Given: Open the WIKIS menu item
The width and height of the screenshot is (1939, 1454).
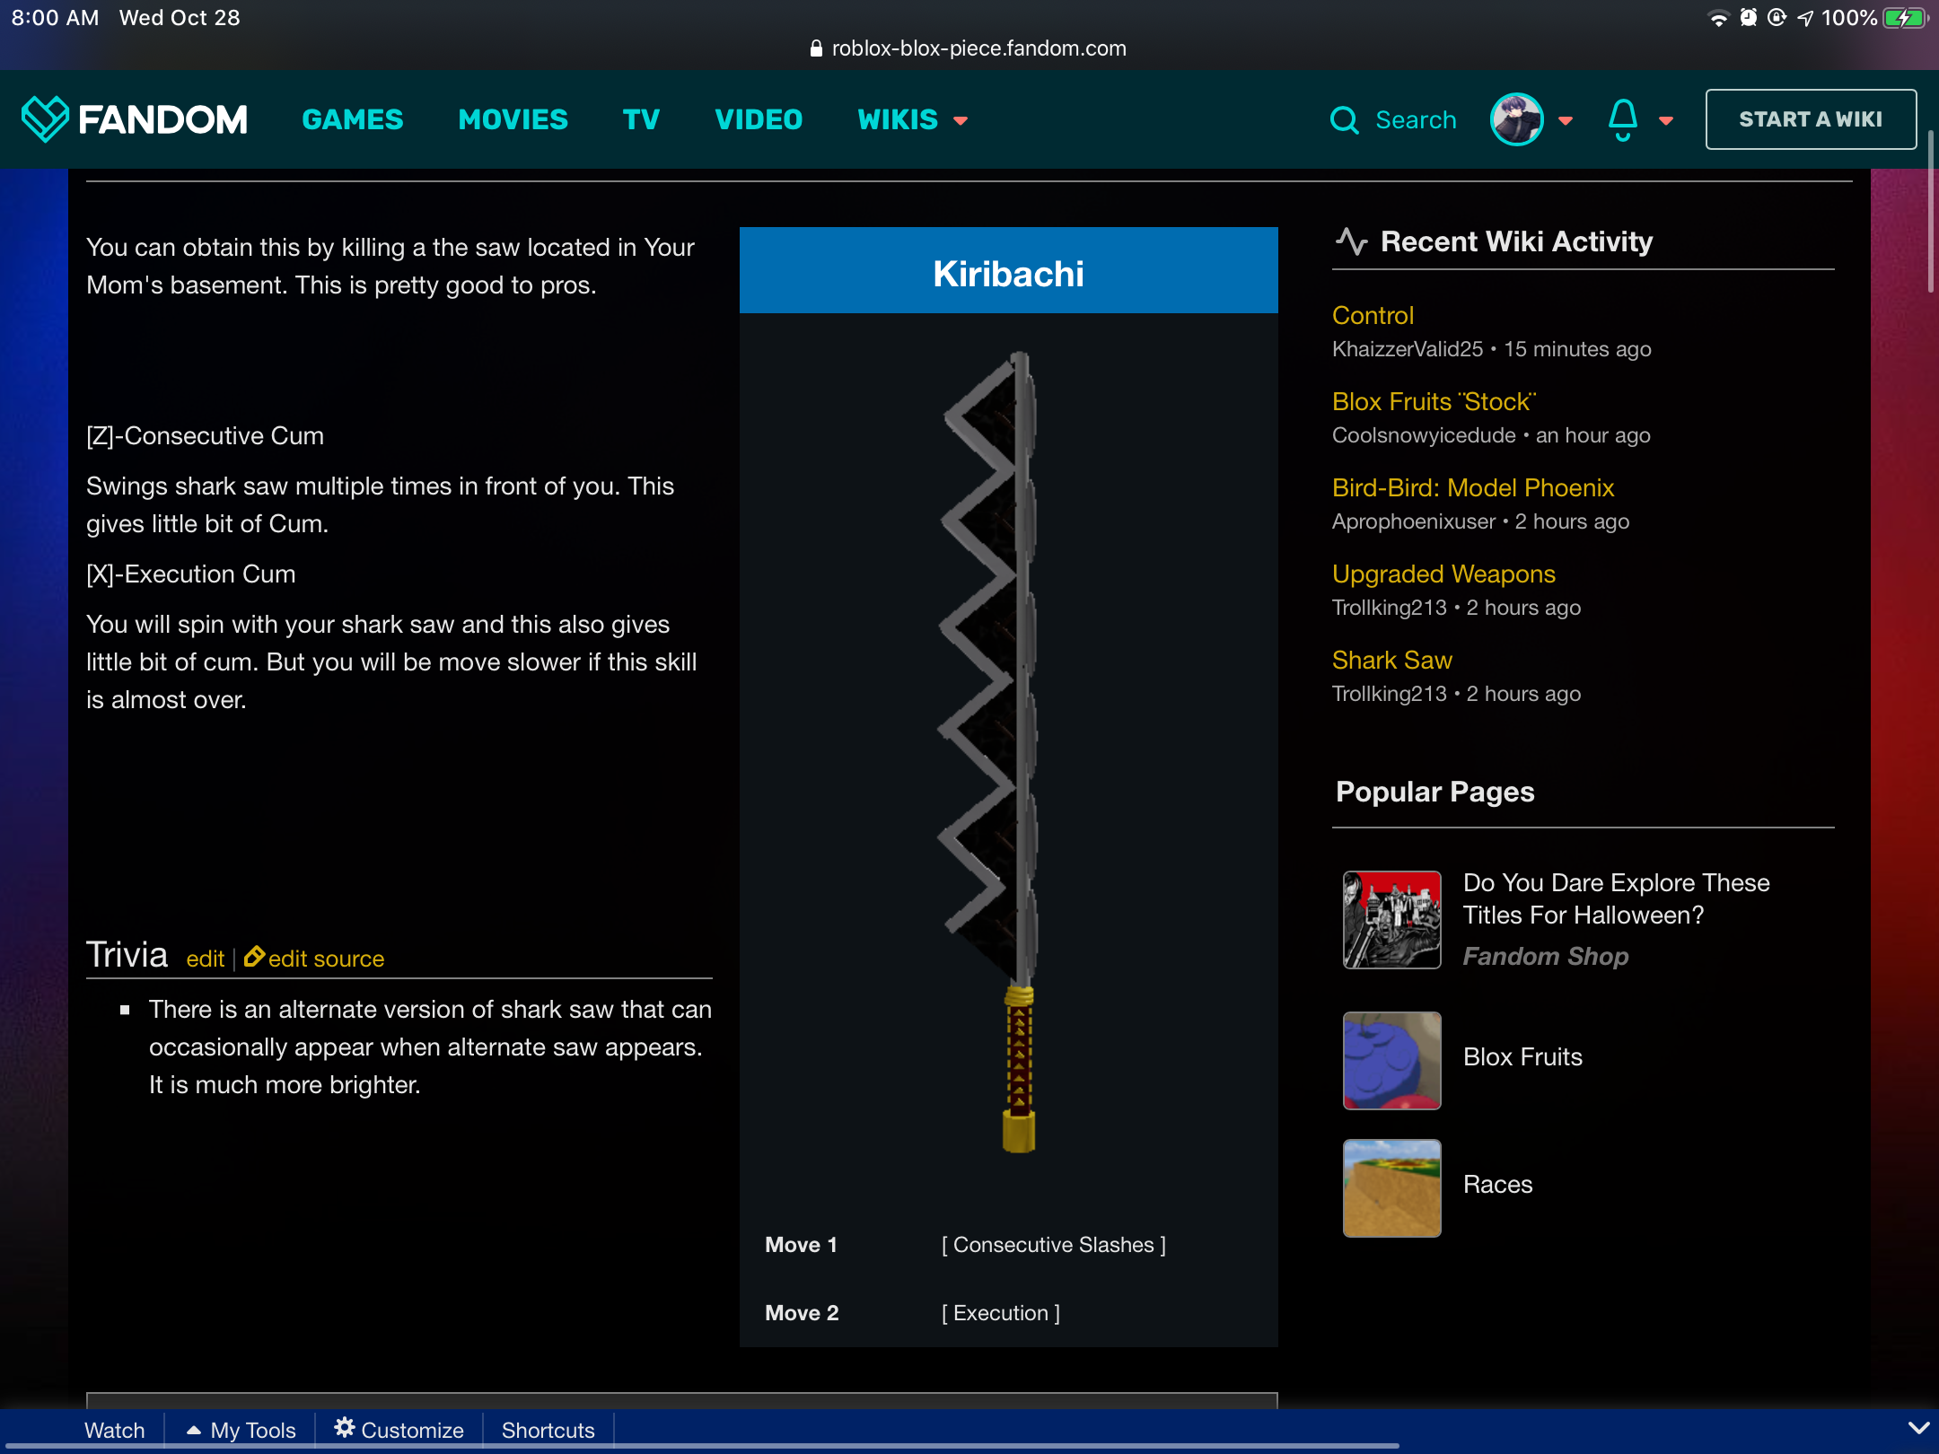Looking at the screenshot, I should coord(898,119).
